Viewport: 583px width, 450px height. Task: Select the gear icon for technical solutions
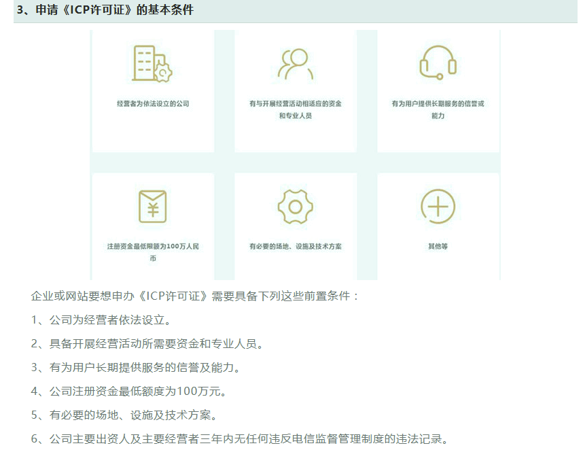point(295,207)
